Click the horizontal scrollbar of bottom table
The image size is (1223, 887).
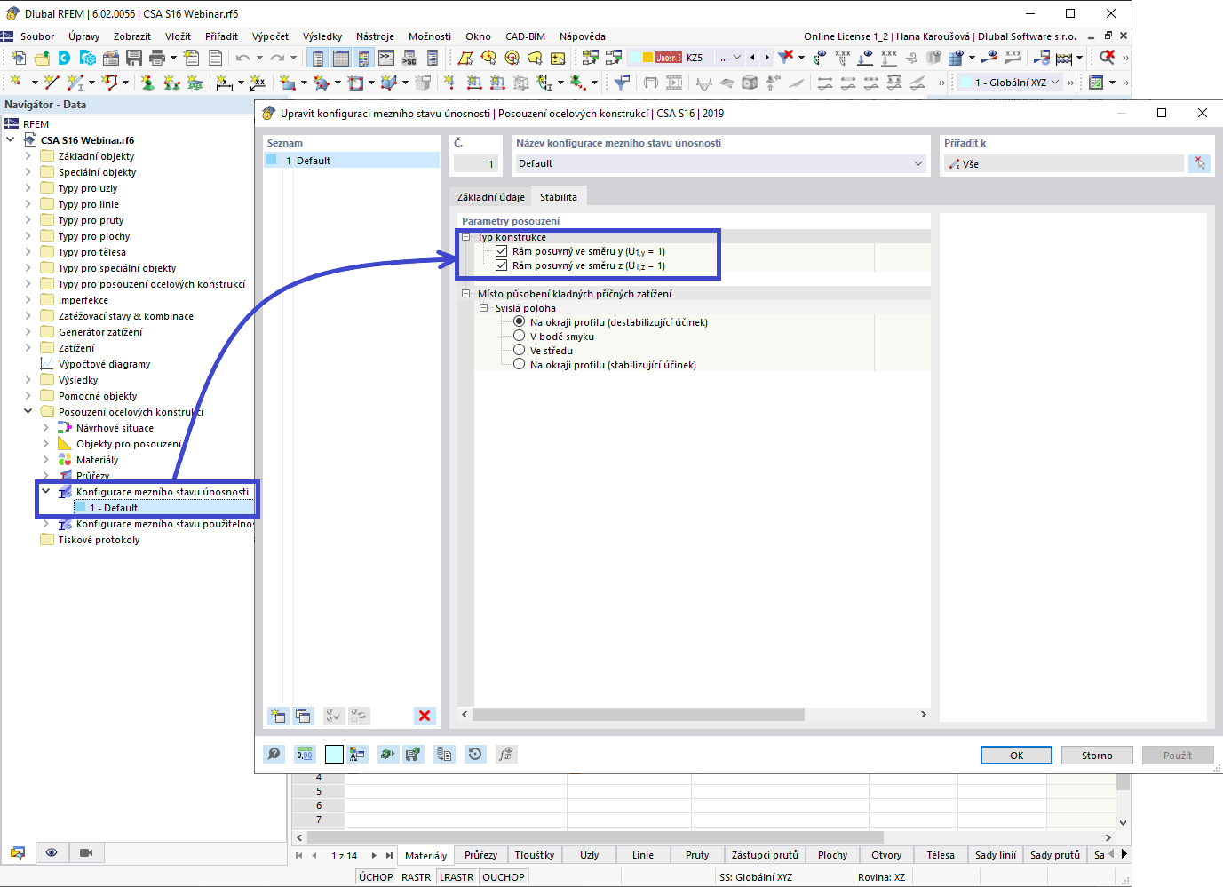595,837
